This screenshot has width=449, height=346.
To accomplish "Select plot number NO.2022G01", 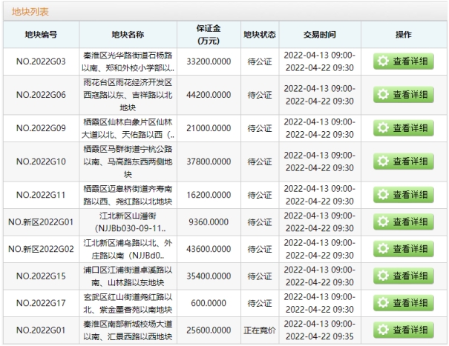I will point(41,330).
